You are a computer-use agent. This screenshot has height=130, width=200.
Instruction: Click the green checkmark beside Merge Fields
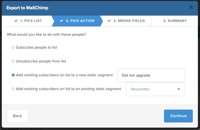tap(109, 20)
